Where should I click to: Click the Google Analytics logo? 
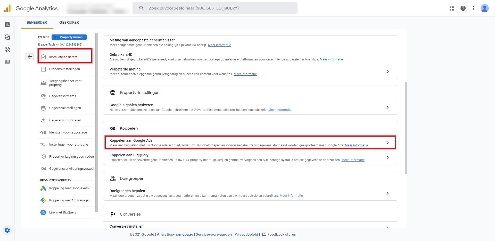[x=31, y=8]
